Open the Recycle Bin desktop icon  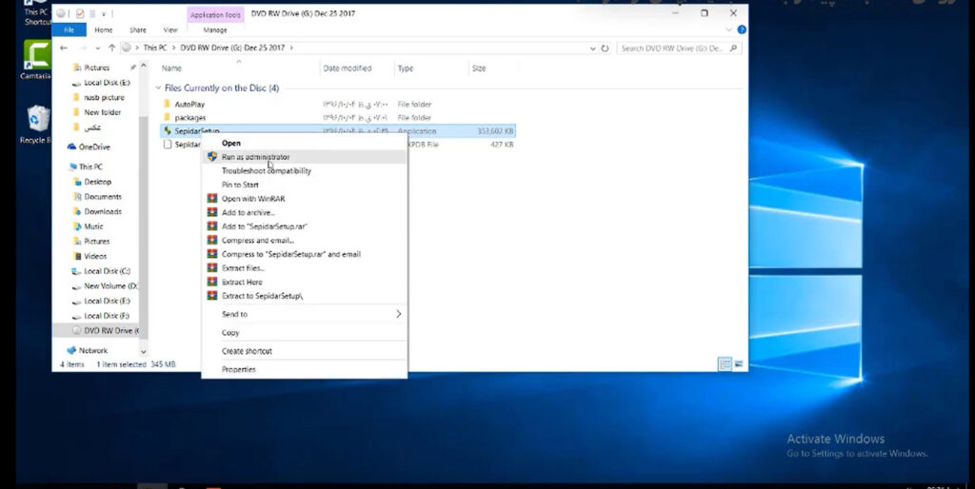click(37, 125)
